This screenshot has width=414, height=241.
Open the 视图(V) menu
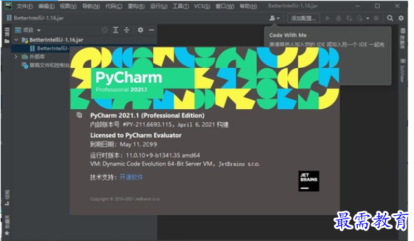click(x=68, y=6)
